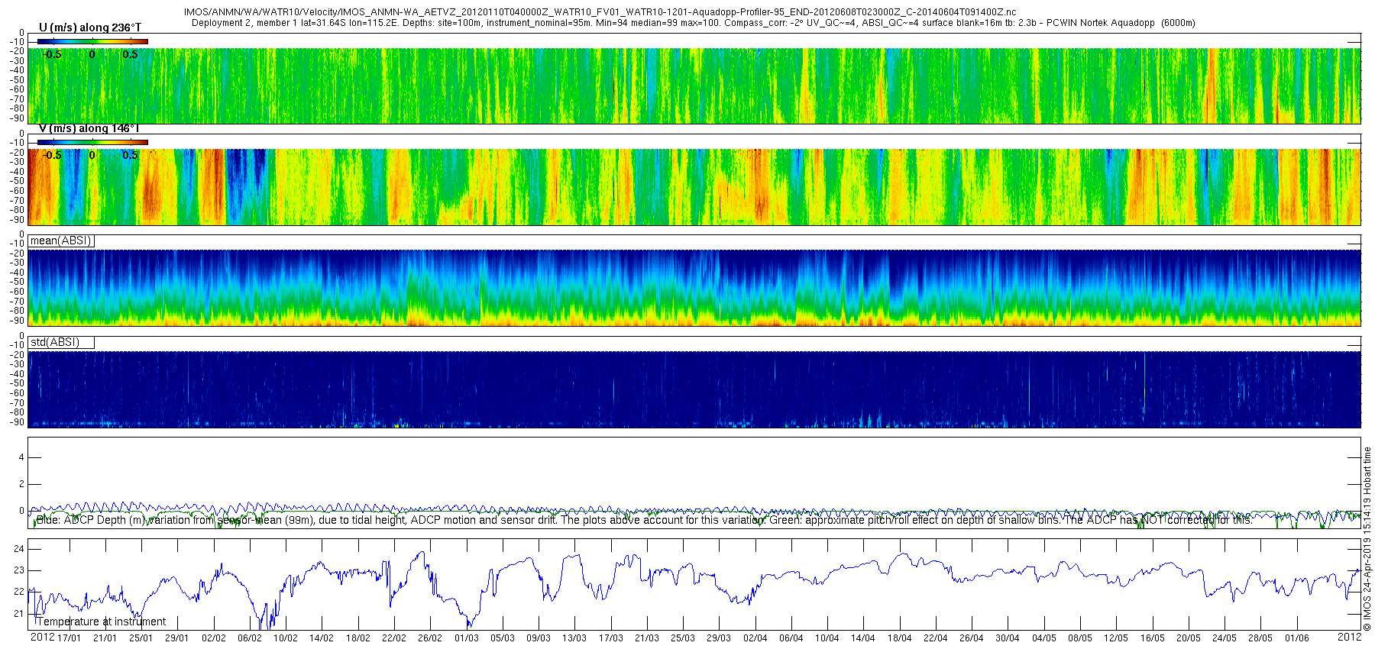This screenshot has height=649, width=1375.
Task: Click the 09/03 date tick label
Action: pos(538,638)
